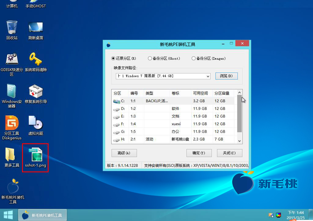
Task: Sort by the 可用空间 column header
Action: pyautogui.click(x=202, y=93)
